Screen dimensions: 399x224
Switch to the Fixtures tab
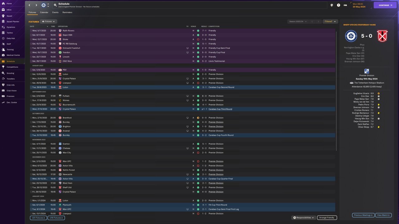point(32,12)
